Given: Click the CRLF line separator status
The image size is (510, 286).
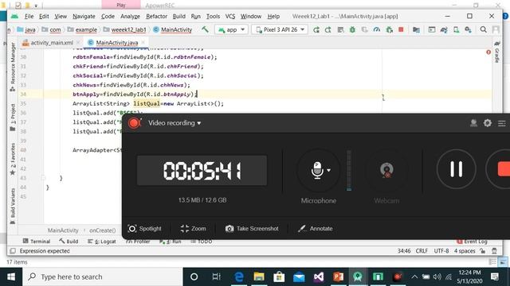Looking at the screenshot, I should click(422, 251).
